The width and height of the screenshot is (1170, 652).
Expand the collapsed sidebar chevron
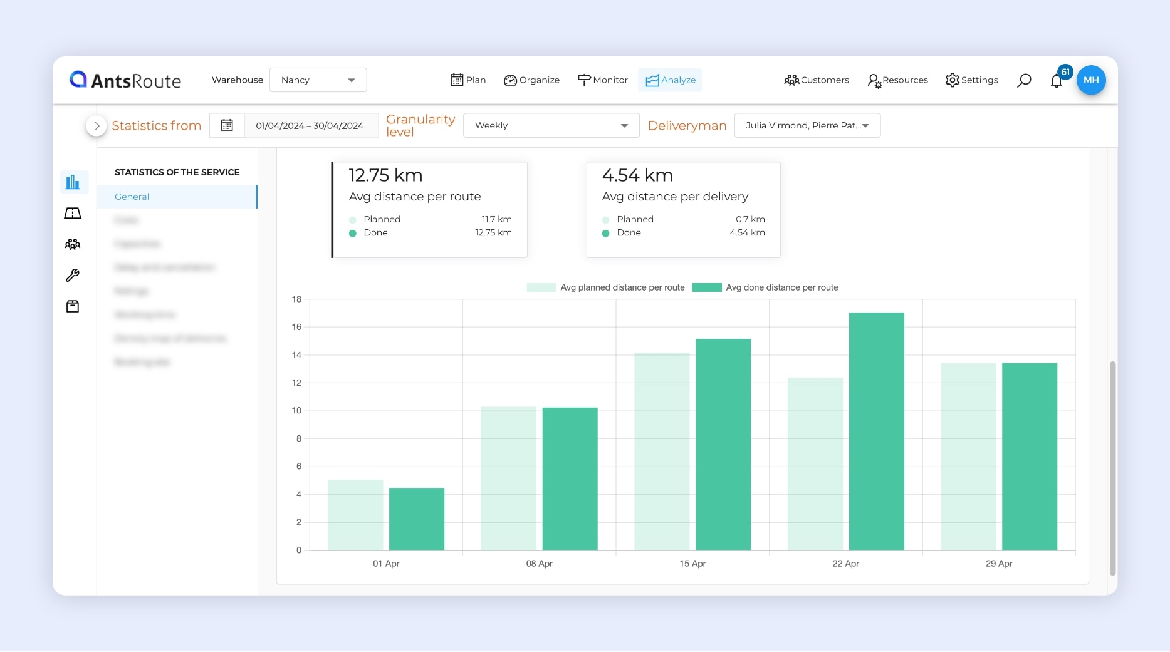[x=96, y=126]
